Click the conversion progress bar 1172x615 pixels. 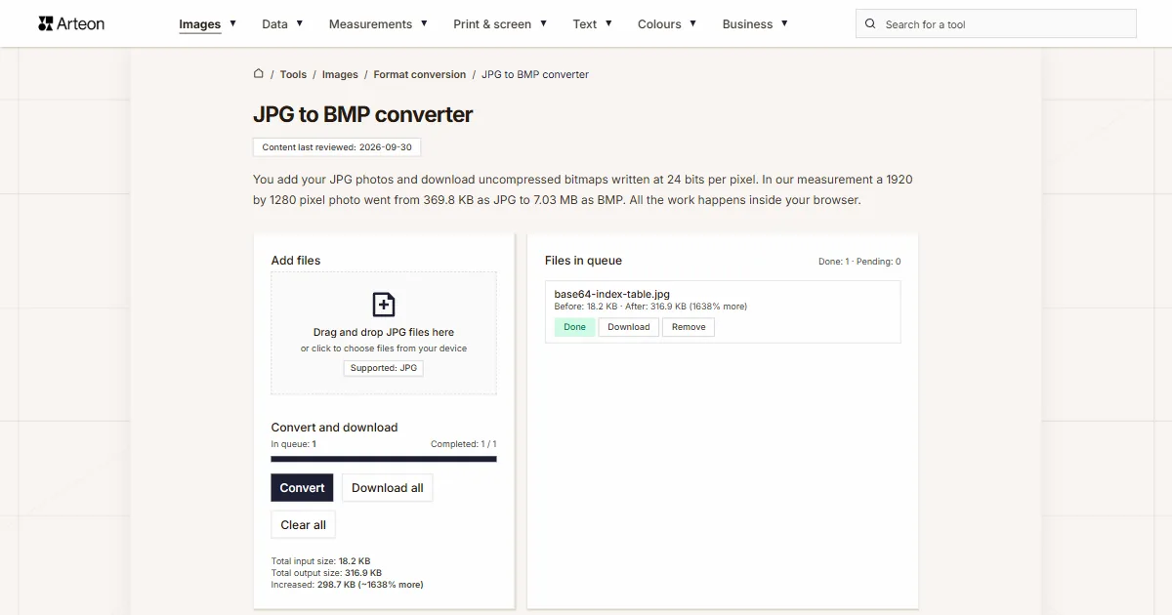[x=384, y=459]
